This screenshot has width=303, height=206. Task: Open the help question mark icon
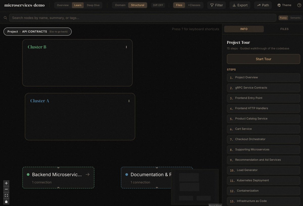(299, 5)
